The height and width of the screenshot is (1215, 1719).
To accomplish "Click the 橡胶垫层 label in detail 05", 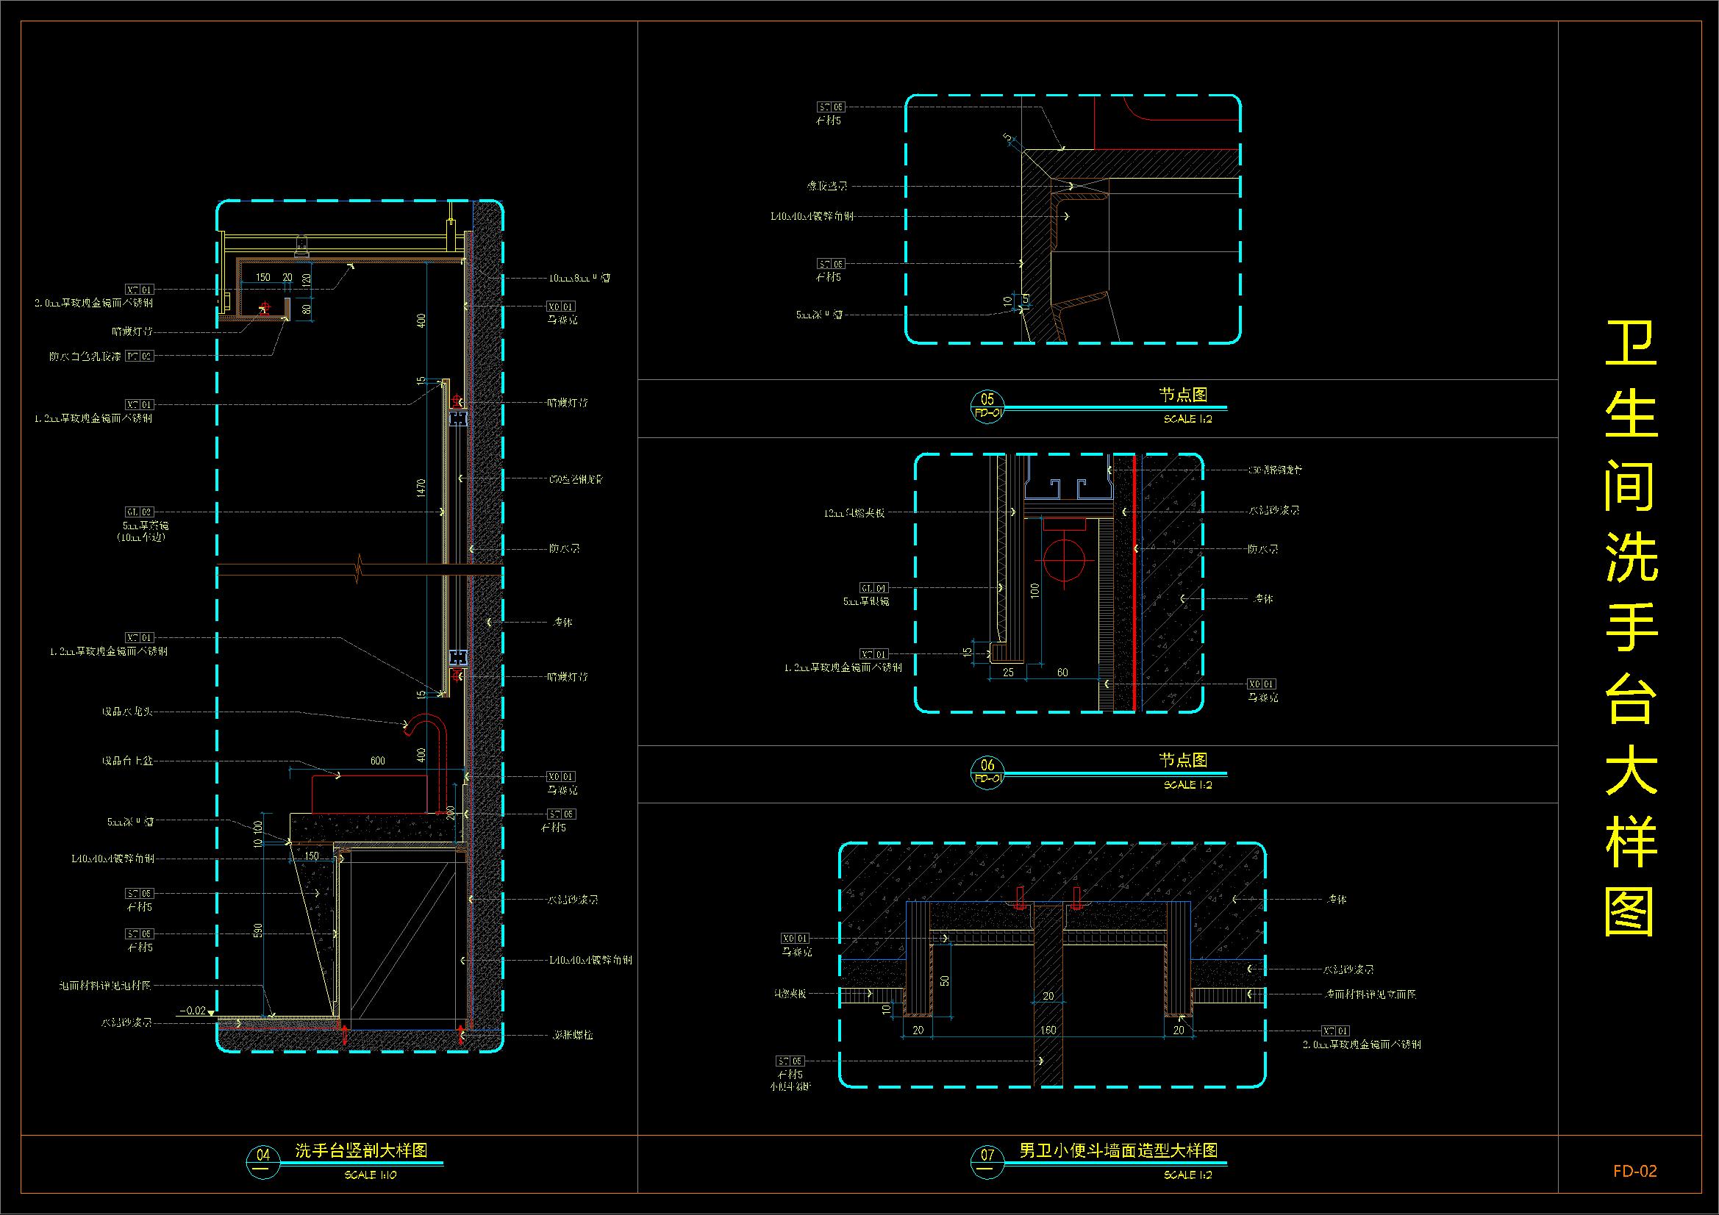I will tap(827, 186).
